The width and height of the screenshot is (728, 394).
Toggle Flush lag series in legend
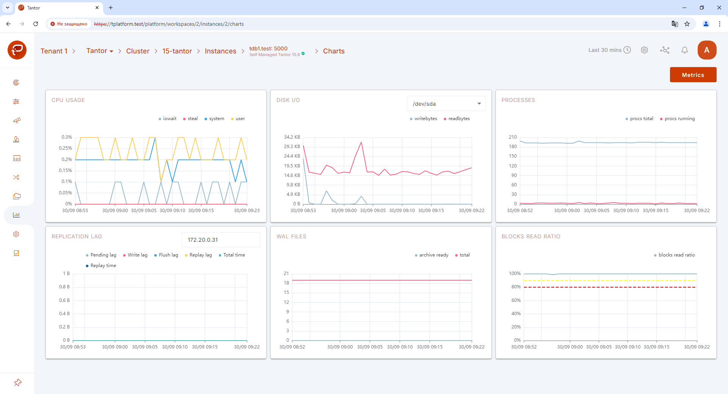[166, 255]
